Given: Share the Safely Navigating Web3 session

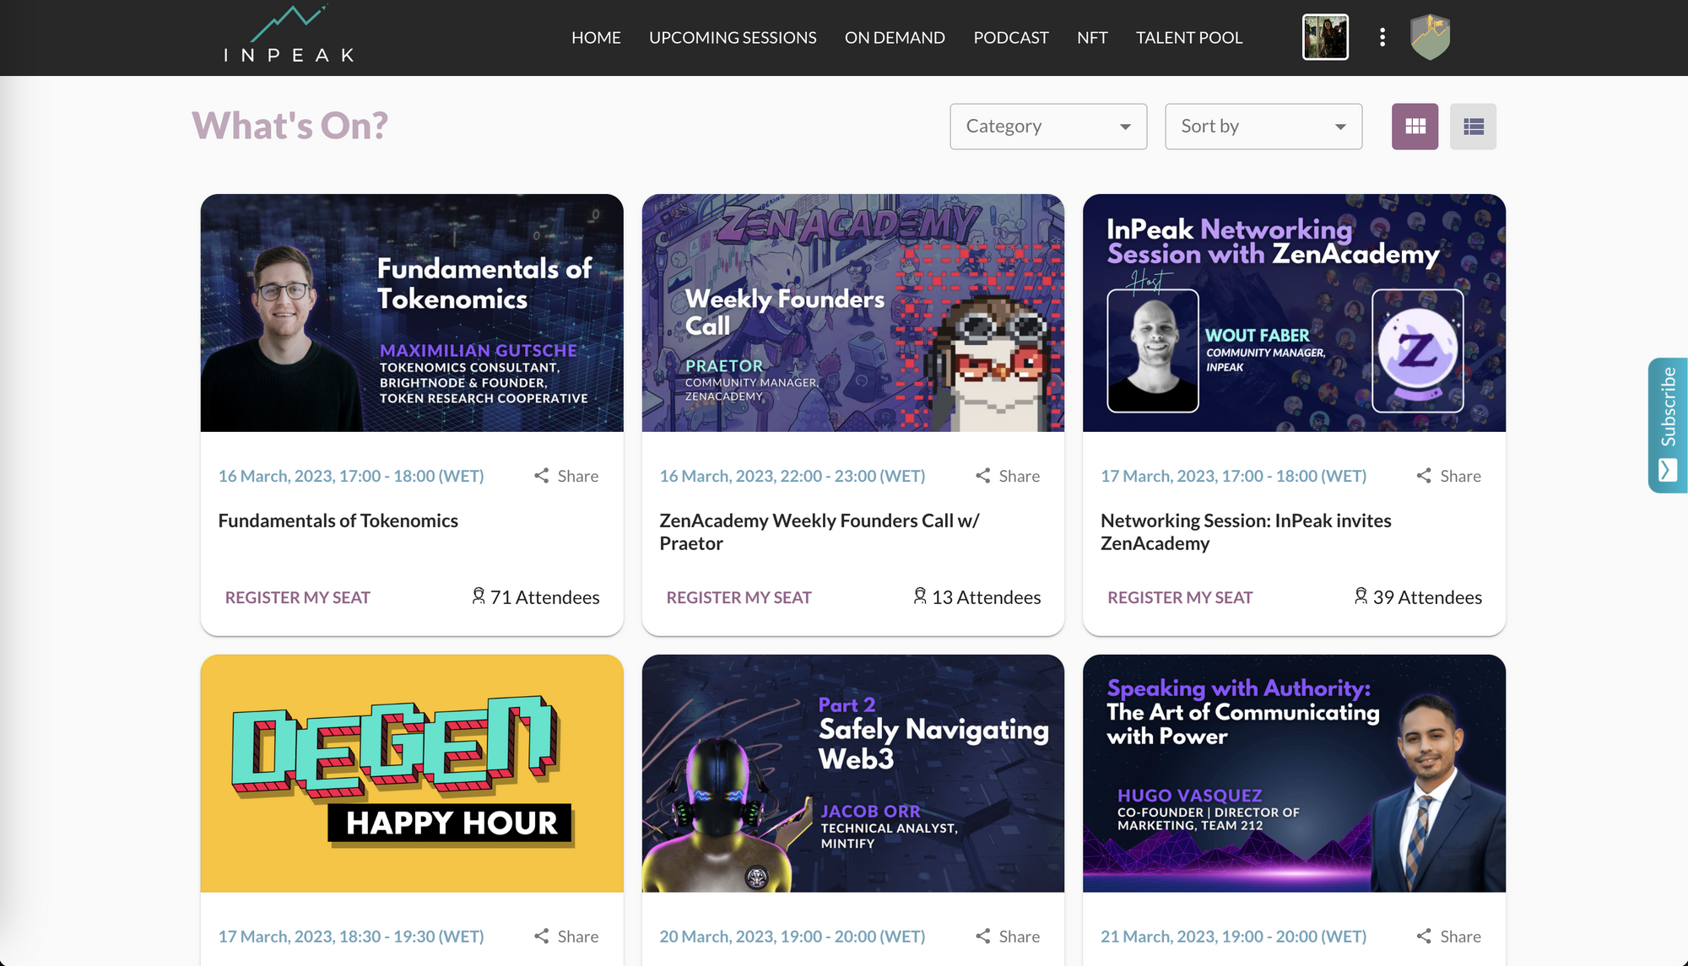Looking at the screenshot, I should pyautogui.click(x=1008, y=936).
